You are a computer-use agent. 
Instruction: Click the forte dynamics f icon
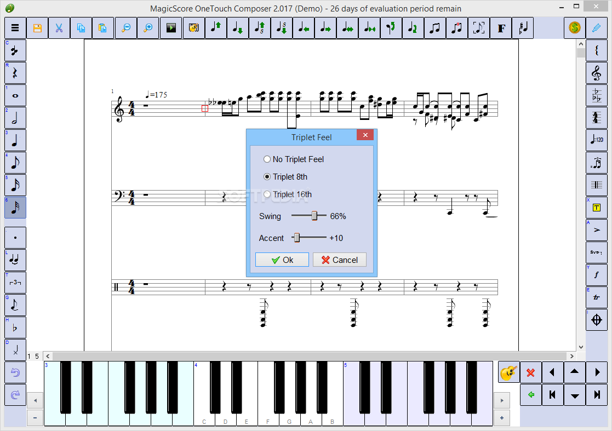tap(597, 275)
